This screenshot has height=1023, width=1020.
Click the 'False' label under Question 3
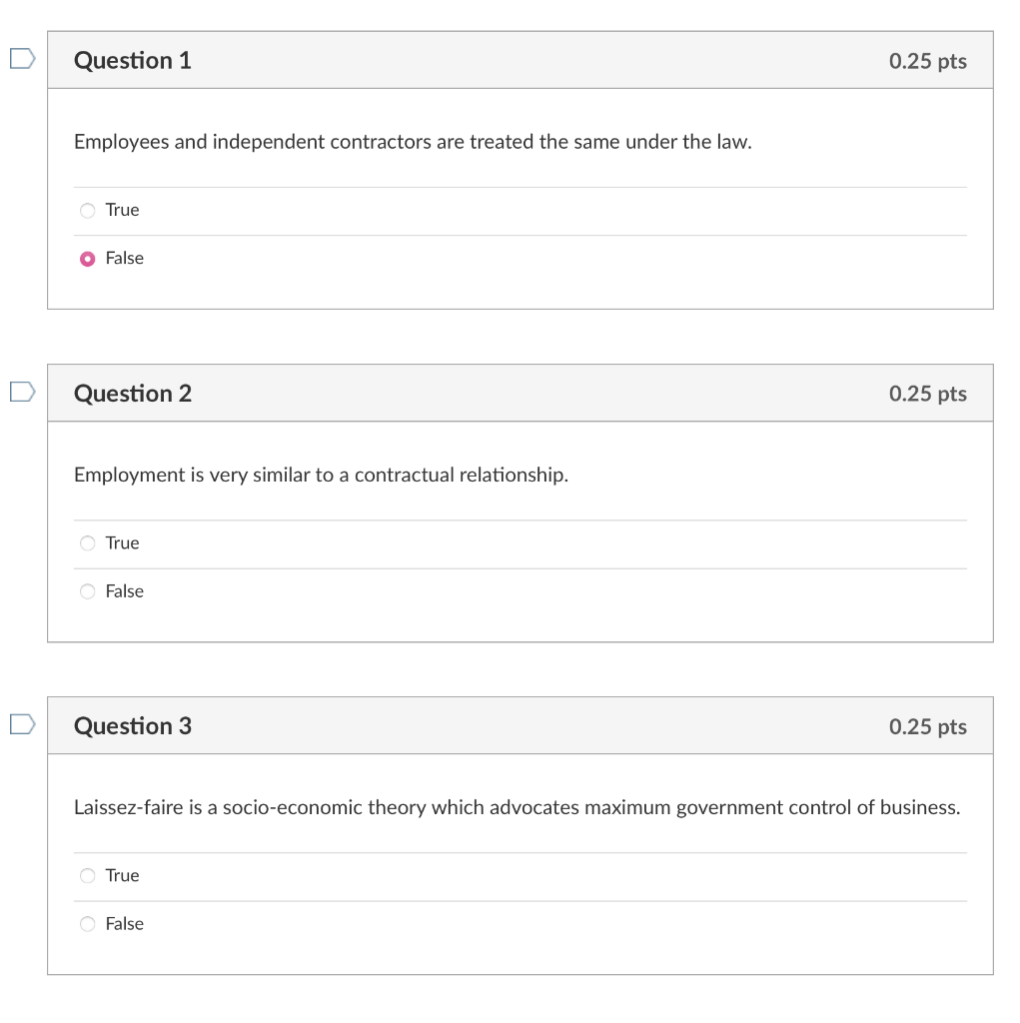point(124,924)
